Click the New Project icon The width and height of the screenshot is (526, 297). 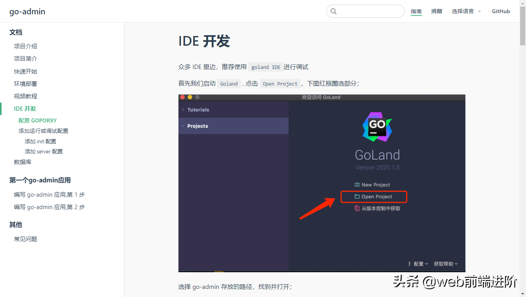[x=357, y=185]
